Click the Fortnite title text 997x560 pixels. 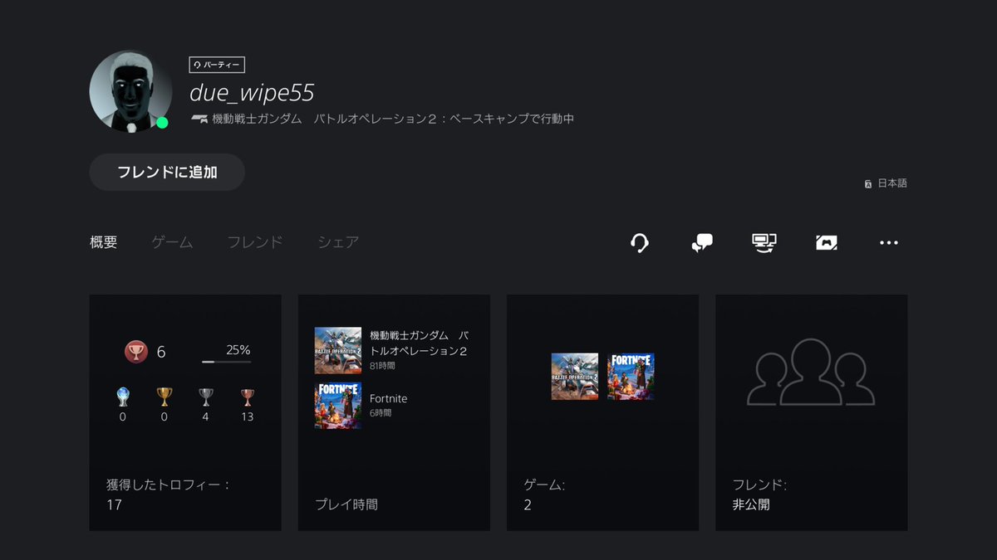click(389, 398)
